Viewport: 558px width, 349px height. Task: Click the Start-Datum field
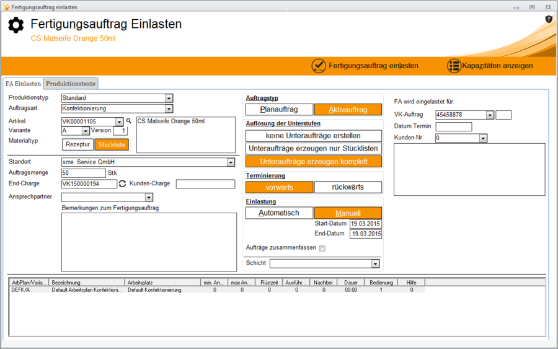[365, 224]
